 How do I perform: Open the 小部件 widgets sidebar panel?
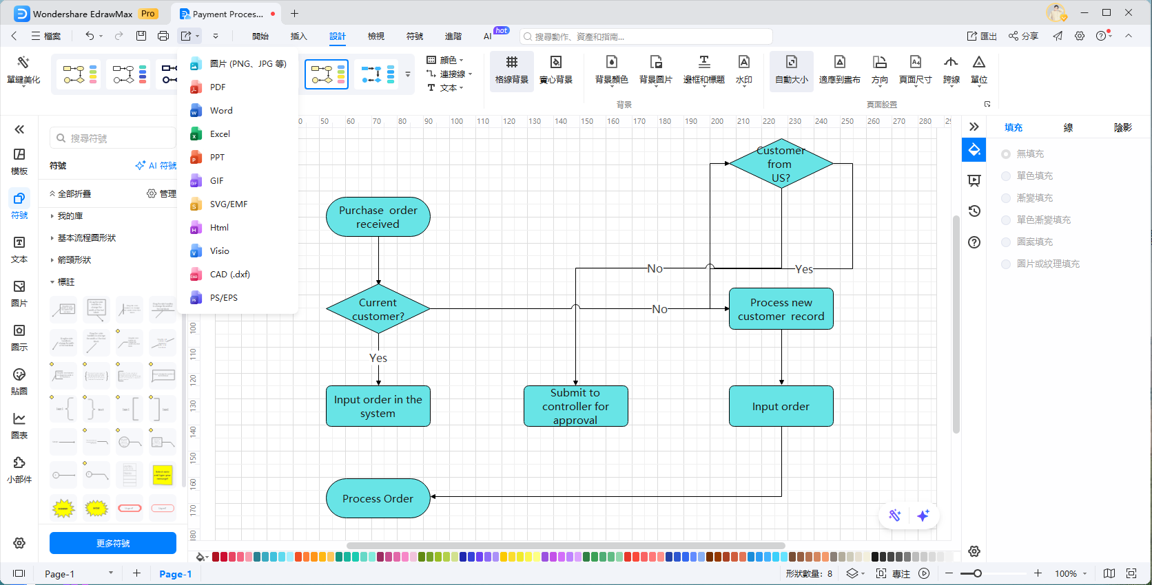tap(19, 470)
